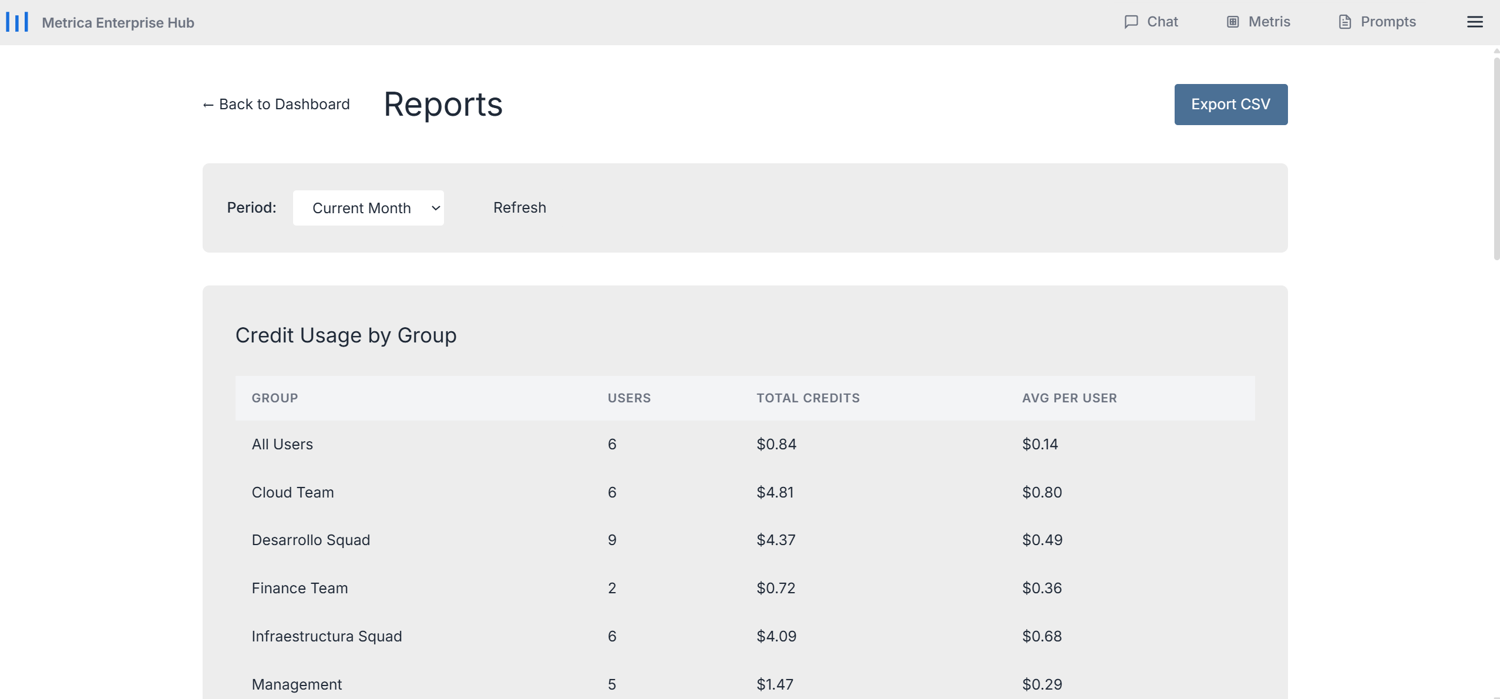Click the TOTAL CREDITS column header

(808, 398)
